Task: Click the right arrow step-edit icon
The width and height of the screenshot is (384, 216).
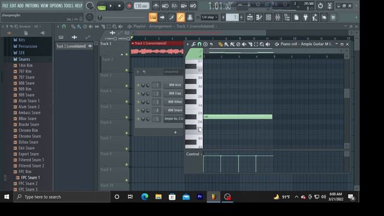Action: 162,17
